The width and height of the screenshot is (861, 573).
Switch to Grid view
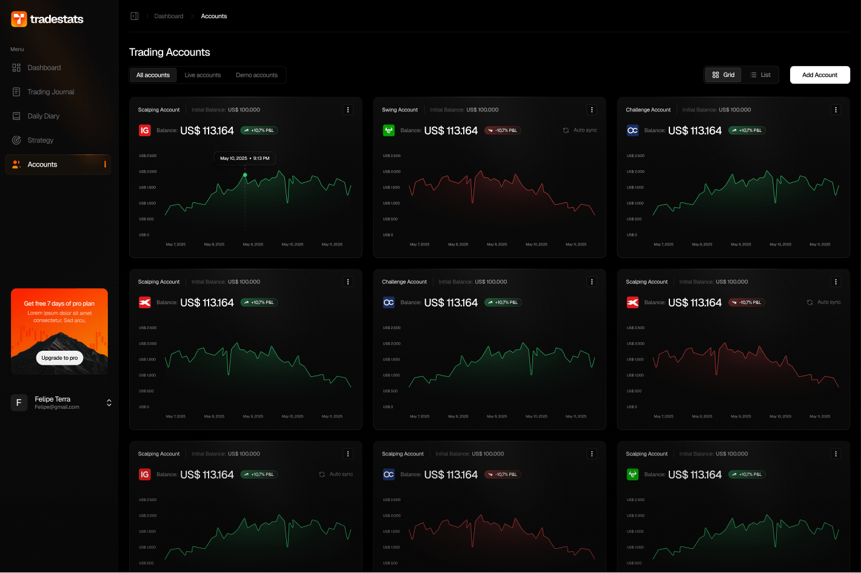tap(723, 75)
